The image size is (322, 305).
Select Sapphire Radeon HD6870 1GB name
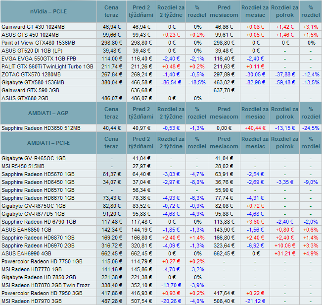point(38,238)
